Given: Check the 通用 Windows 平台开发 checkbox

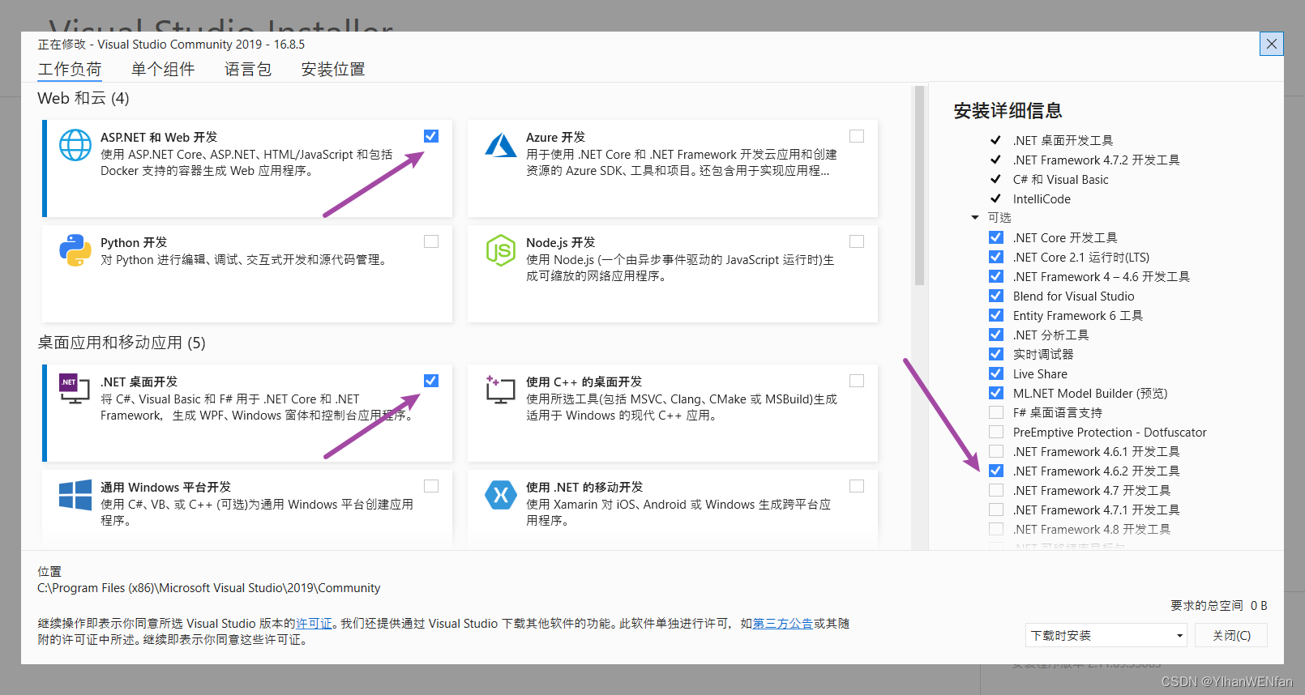Looking at the screenshot, I should [431, 486].
